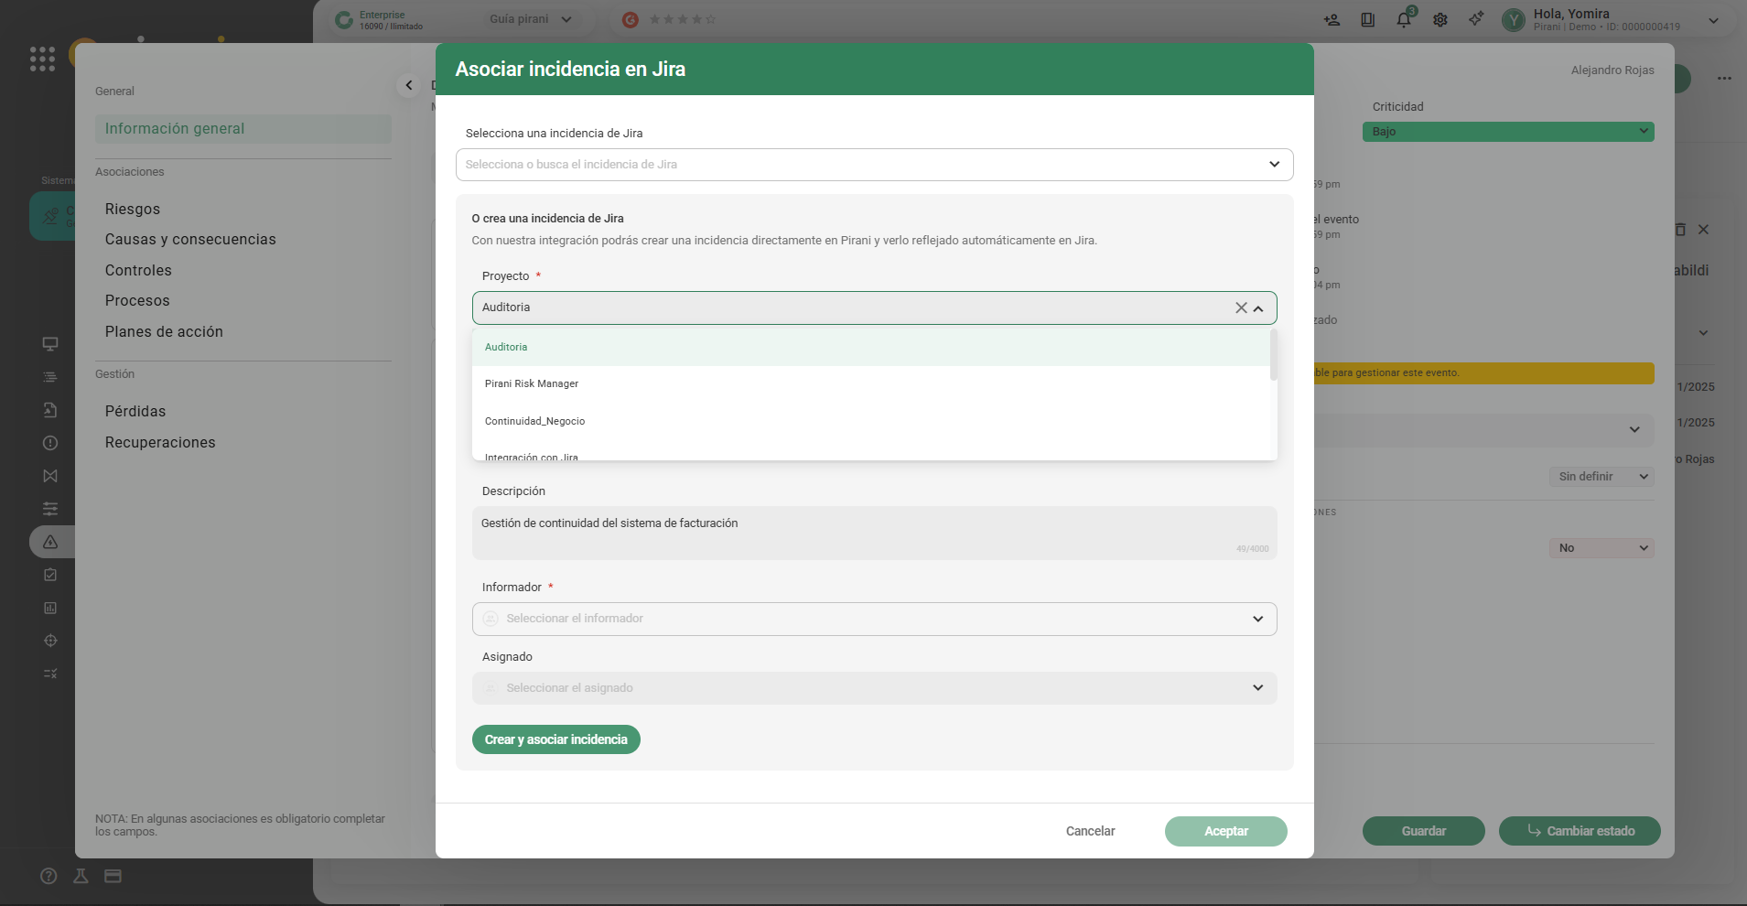The width and height of the screenshot is (1747, 906).
Task: Clear the Auditoria project selection with X
Action: [1241, 308]
